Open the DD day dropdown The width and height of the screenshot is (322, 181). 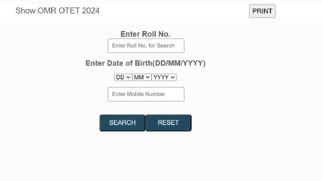tap(123, 77)
